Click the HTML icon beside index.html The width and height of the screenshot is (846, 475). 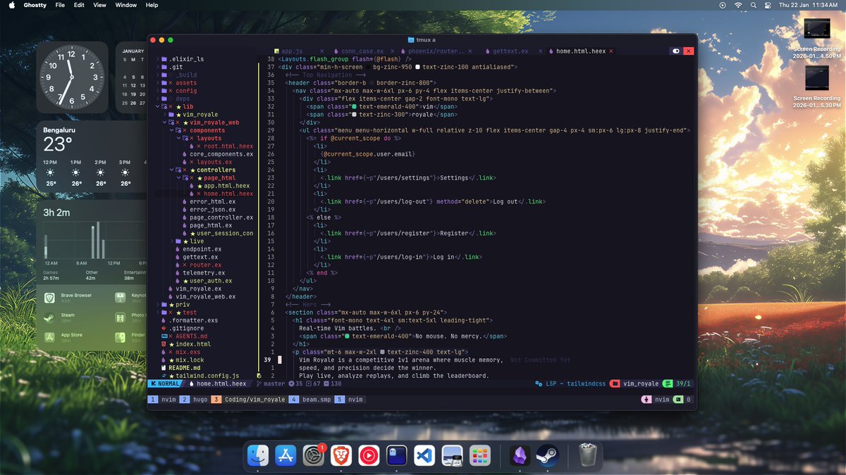164,343
